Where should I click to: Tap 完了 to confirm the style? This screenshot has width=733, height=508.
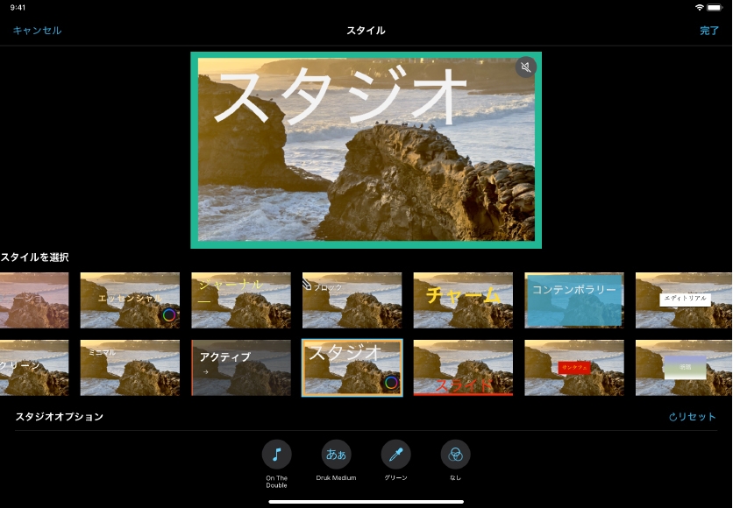tap(708, 31)
